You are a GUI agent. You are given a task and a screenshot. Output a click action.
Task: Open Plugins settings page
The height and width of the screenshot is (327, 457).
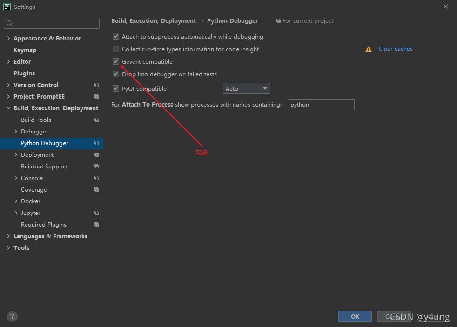click(24, 73)
